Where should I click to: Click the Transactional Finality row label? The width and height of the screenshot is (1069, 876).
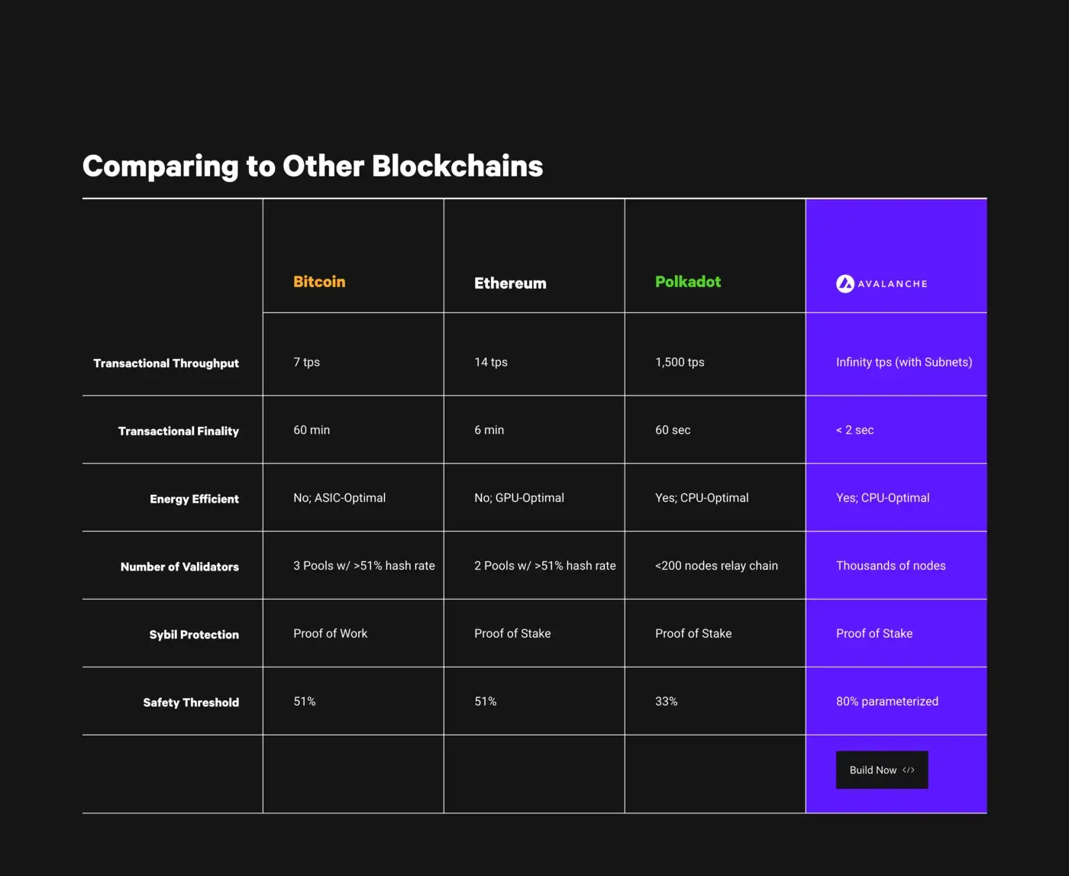[x=179, y=431]
